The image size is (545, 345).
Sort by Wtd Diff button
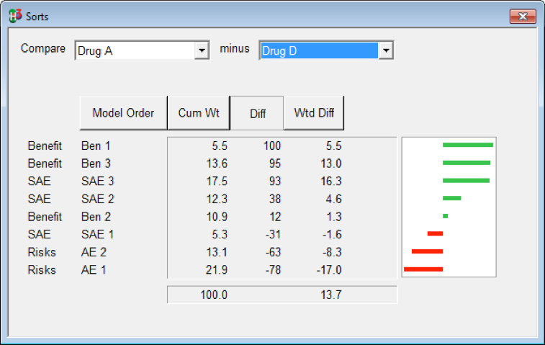click(313, 113)
